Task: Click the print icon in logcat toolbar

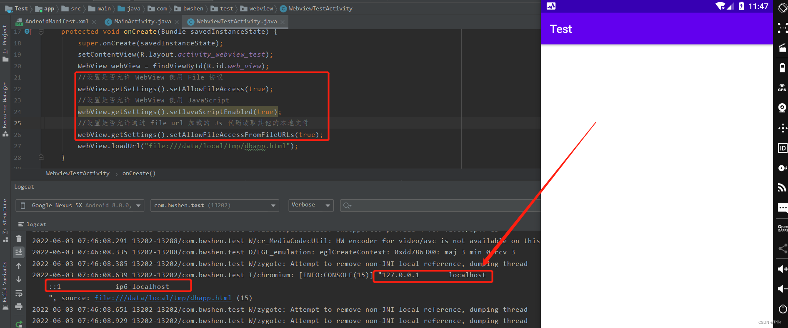Action: click(19, 307)
